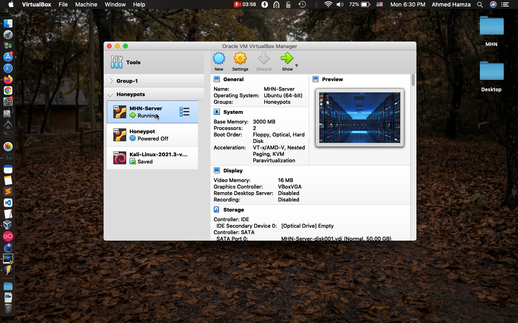518x323 pixels.
Task: Open the dropdown arrow beside Show
Action: [x=296, y=66]
